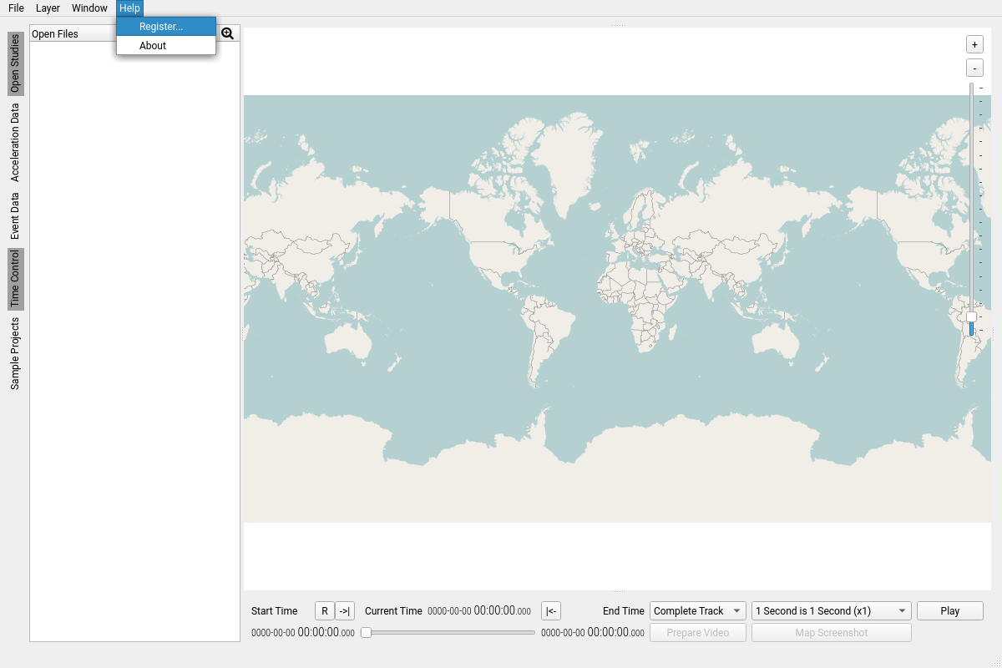
Task: Toggle the Acceleration Data side panel
Action: pyautogui.click(x=16, y=143)
